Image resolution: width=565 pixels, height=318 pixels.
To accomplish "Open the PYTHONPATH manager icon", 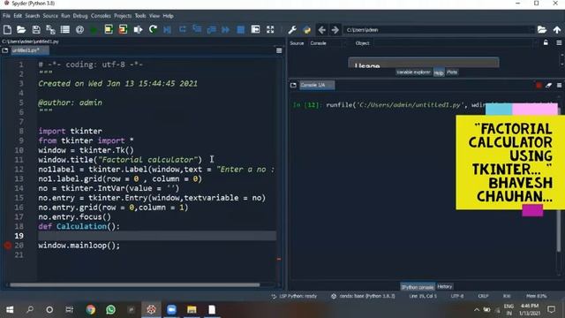I will click(306, 29).
